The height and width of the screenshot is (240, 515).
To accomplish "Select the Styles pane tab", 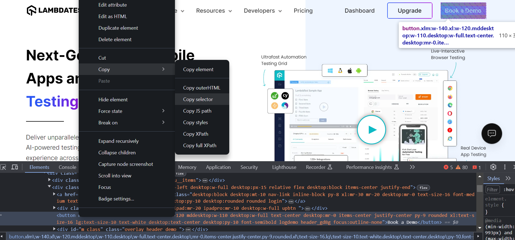I will (x=493, y=178).
